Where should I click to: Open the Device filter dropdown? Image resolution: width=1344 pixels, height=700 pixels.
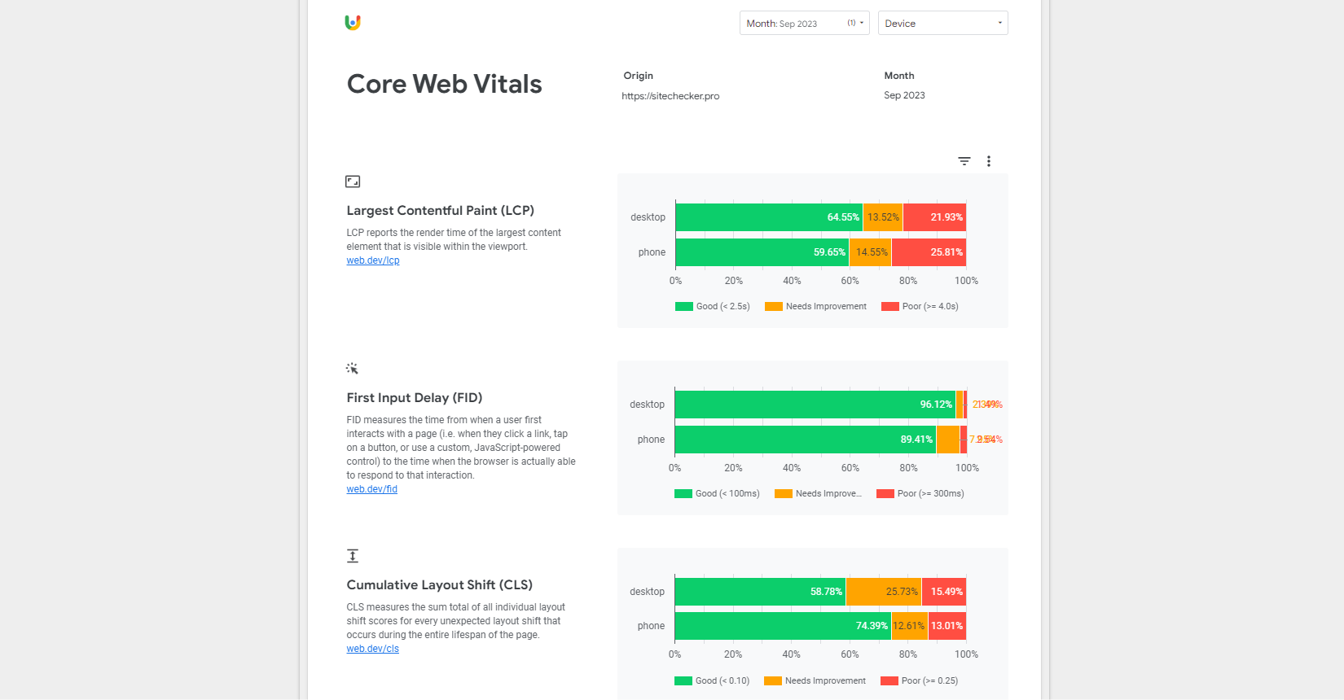tap(943, 23)
